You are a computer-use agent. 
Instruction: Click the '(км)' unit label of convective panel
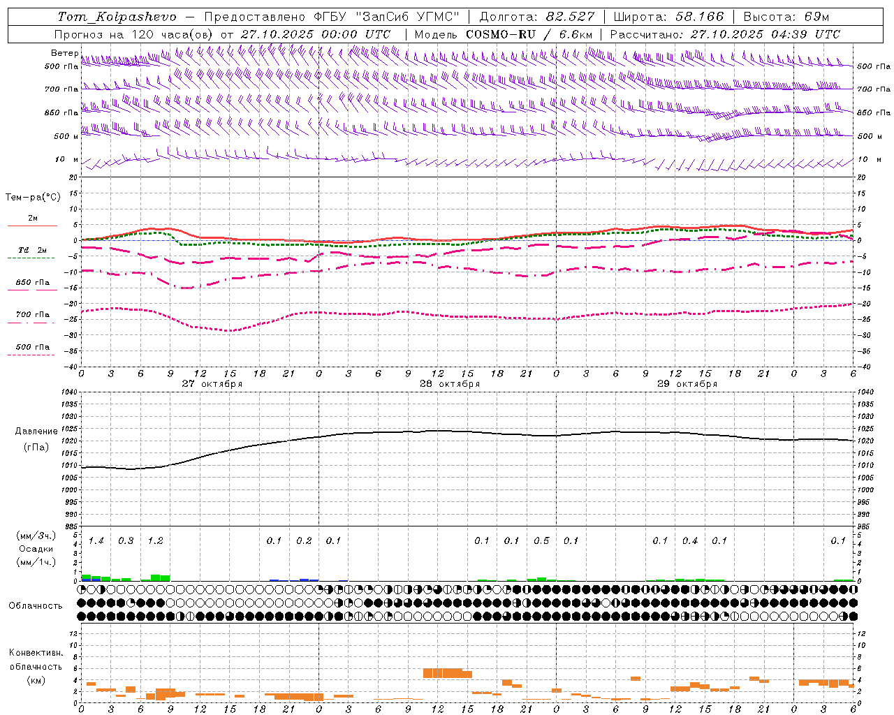(36, 680)
